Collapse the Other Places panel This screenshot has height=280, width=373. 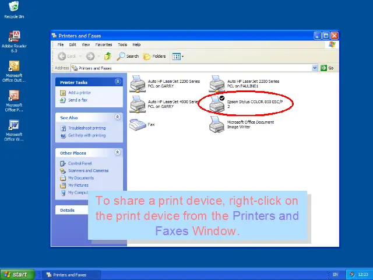(x=118, y=152)
